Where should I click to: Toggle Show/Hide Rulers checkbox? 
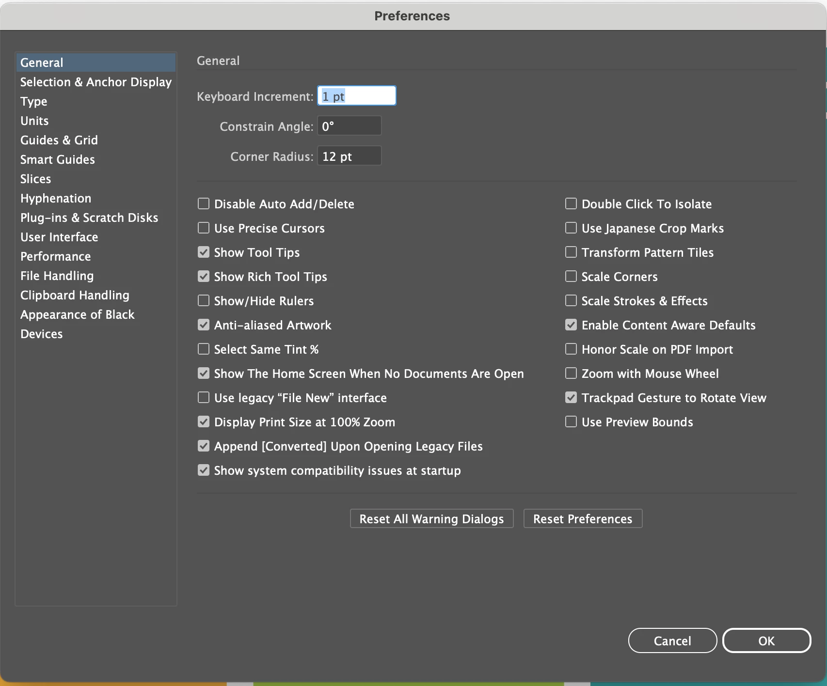click(204, 300)
